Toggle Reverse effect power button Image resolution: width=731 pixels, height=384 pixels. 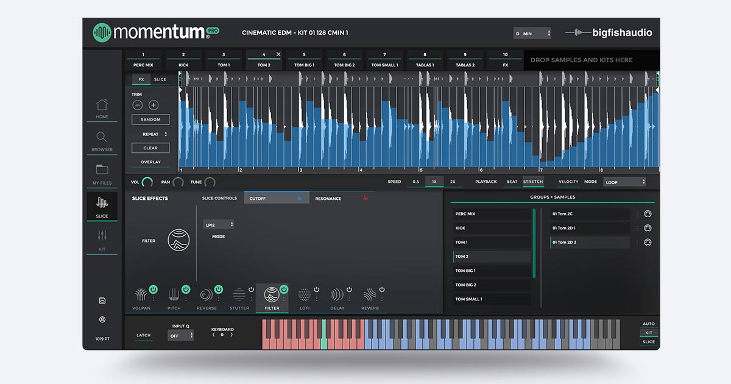pyautogui.click(x=218, y=289)
